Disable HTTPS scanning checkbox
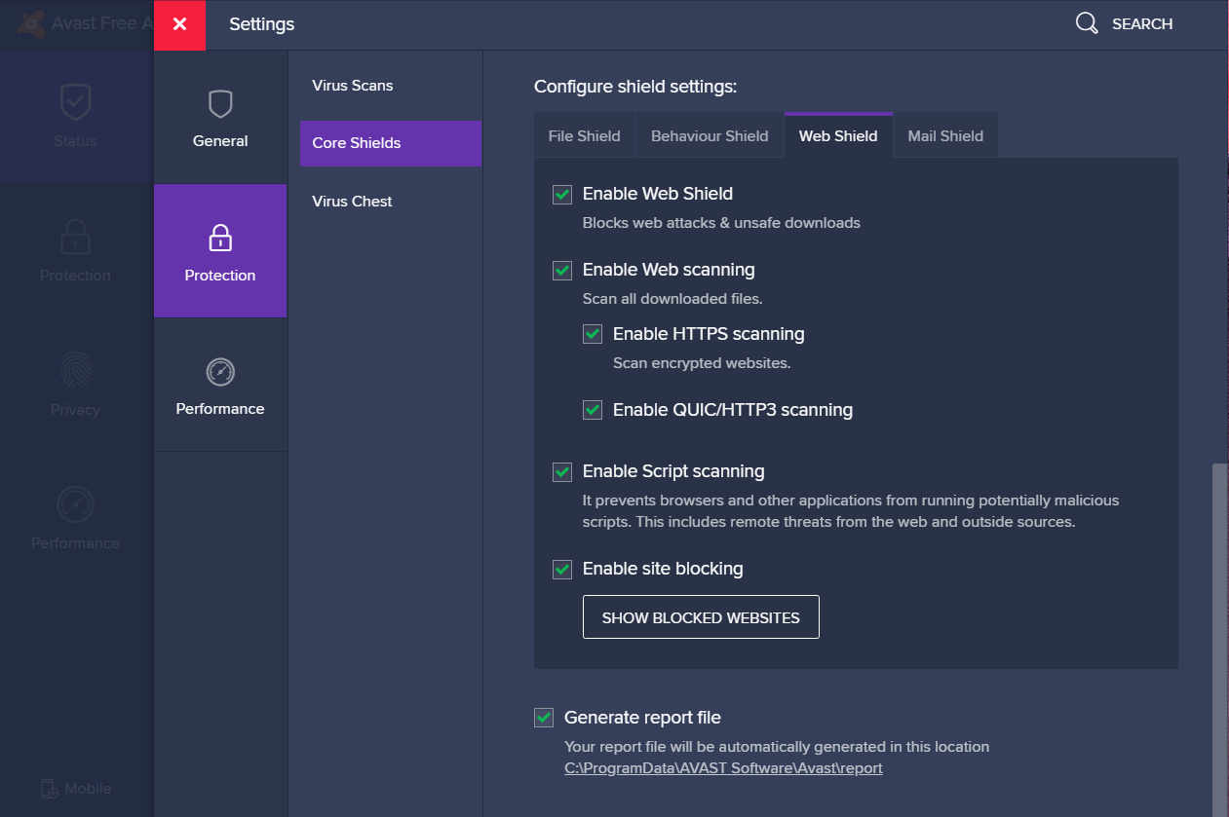 tap(593, 334)
